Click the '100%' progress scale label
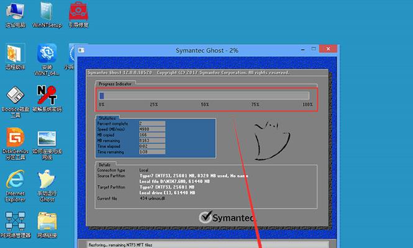413x248 pixels. 307,104
